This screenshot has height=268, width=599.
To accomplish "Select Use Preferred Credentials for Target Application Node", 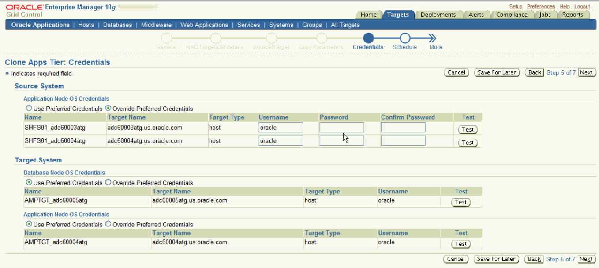I will pyautogui.click(x=29, y=224).
